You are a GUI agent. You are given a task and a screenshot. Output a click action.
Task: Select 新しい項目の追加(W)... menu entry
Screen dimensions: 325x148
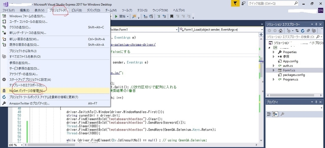(x=55, y=39)
